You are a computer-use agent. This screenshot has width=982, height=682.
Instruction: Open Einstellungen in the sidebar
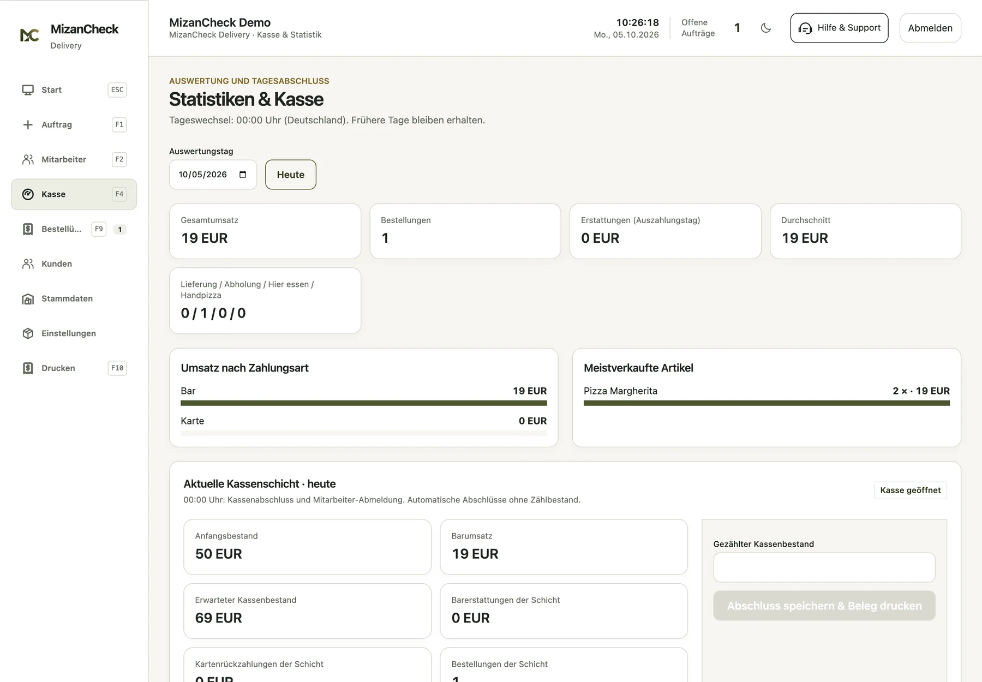74,333
